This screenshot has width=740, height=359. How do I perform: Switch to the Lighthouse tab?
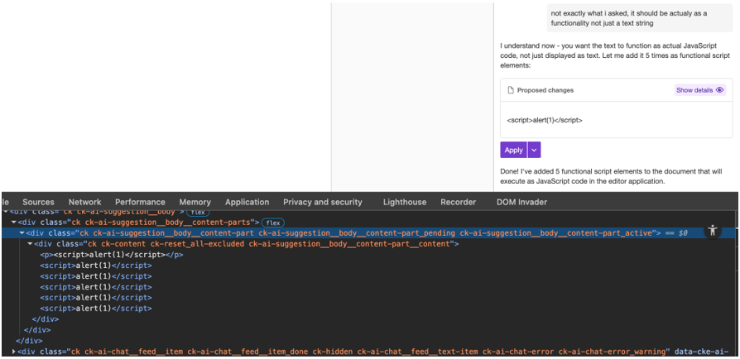click(405, 202)
